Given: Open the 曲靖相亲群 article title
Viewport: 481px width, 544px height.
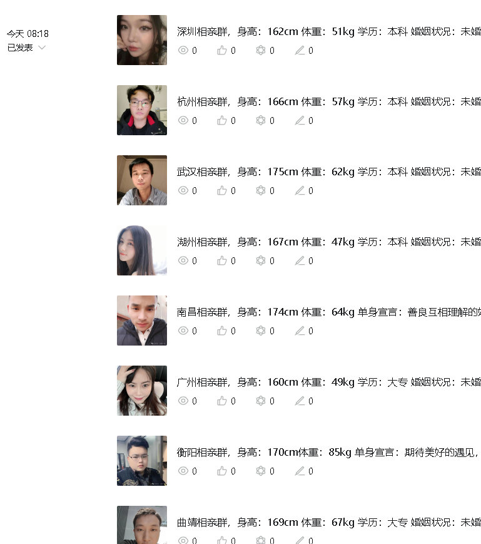Looking at the screenshot, I should click(x=329, y=522).
